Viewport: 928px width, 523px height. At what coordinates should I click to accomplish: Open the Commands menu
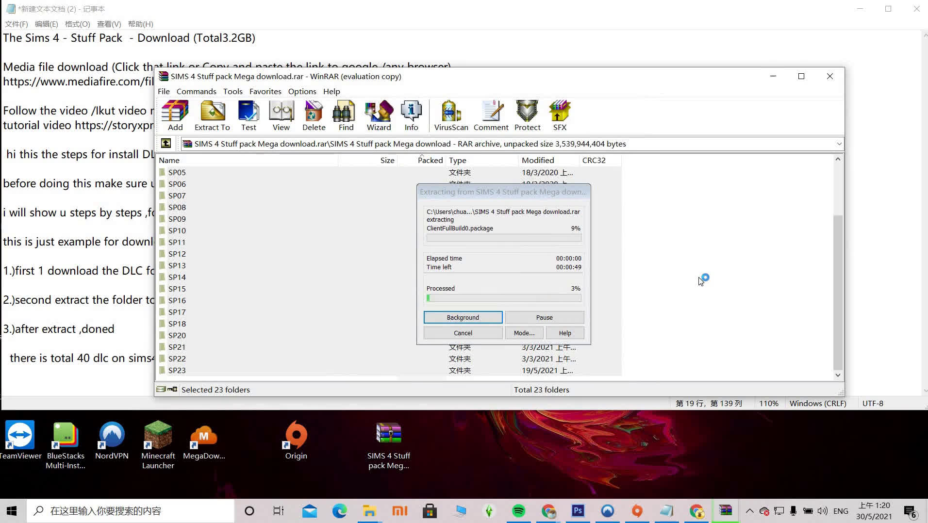pyautogui.click(x=196, y=91)
